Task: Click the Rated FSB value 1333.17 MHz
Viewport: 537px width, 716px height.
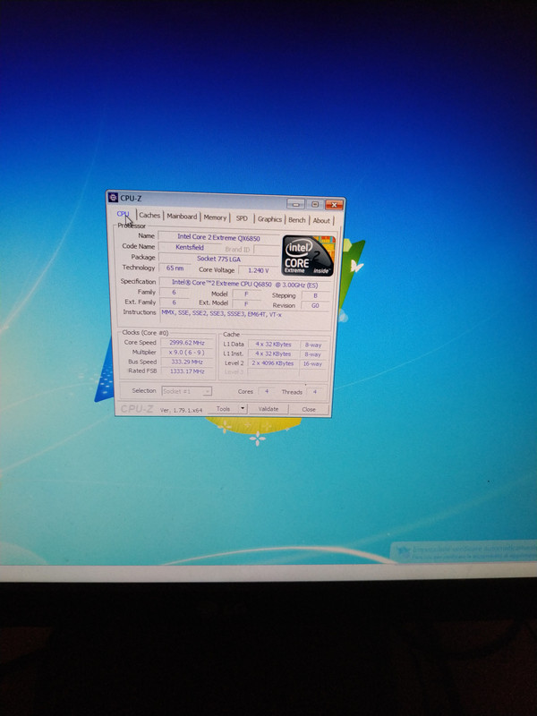Action: (x=187, y=371)
